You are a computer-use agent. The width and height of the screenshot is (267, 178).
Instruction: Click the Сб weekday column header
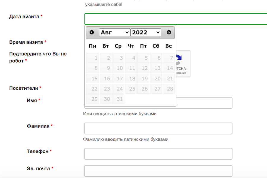(156, 46)
